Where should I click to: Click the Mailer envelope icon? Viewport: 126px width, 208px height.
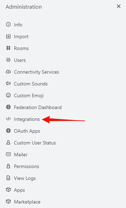8,155
